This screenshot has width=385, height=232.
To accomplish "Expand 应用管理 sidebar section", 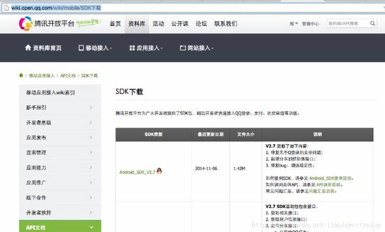I will (x=60, y=152).
